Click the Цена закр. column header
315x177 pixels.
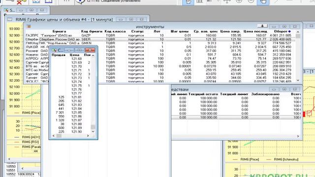(x=230, y=31)
